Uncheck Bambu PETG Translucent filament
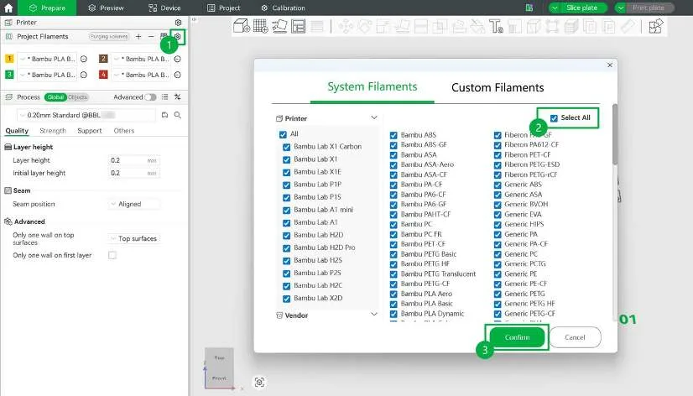 [x=393, y=274]
